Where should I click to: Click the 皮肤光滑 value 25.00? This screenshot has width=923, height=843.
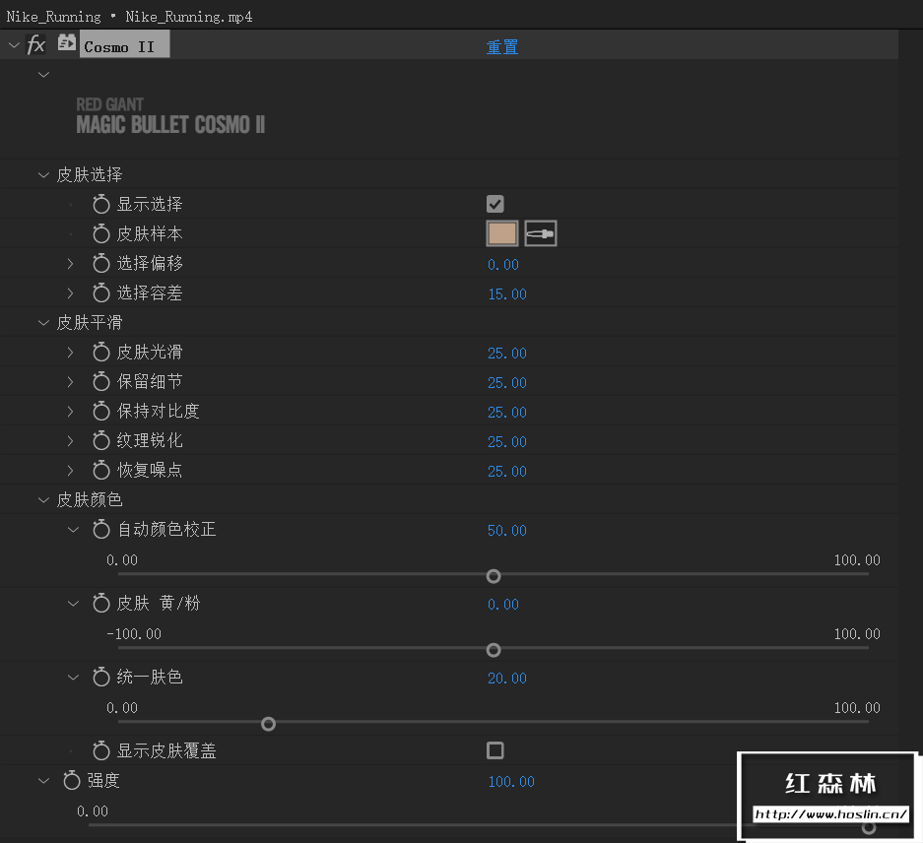(x=507, y=354)
